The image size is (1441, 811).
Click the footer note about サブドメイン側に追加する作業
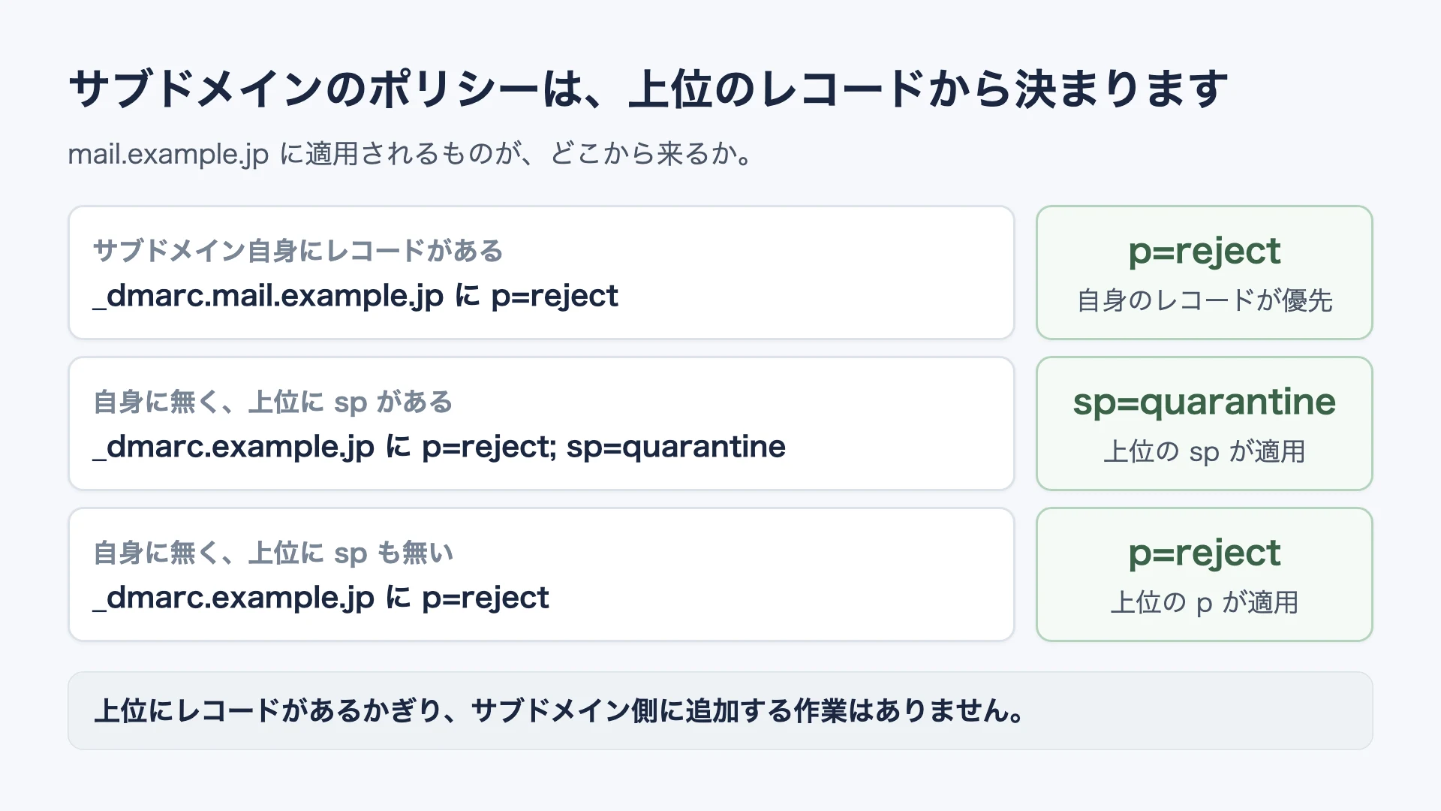coord(560,710)
